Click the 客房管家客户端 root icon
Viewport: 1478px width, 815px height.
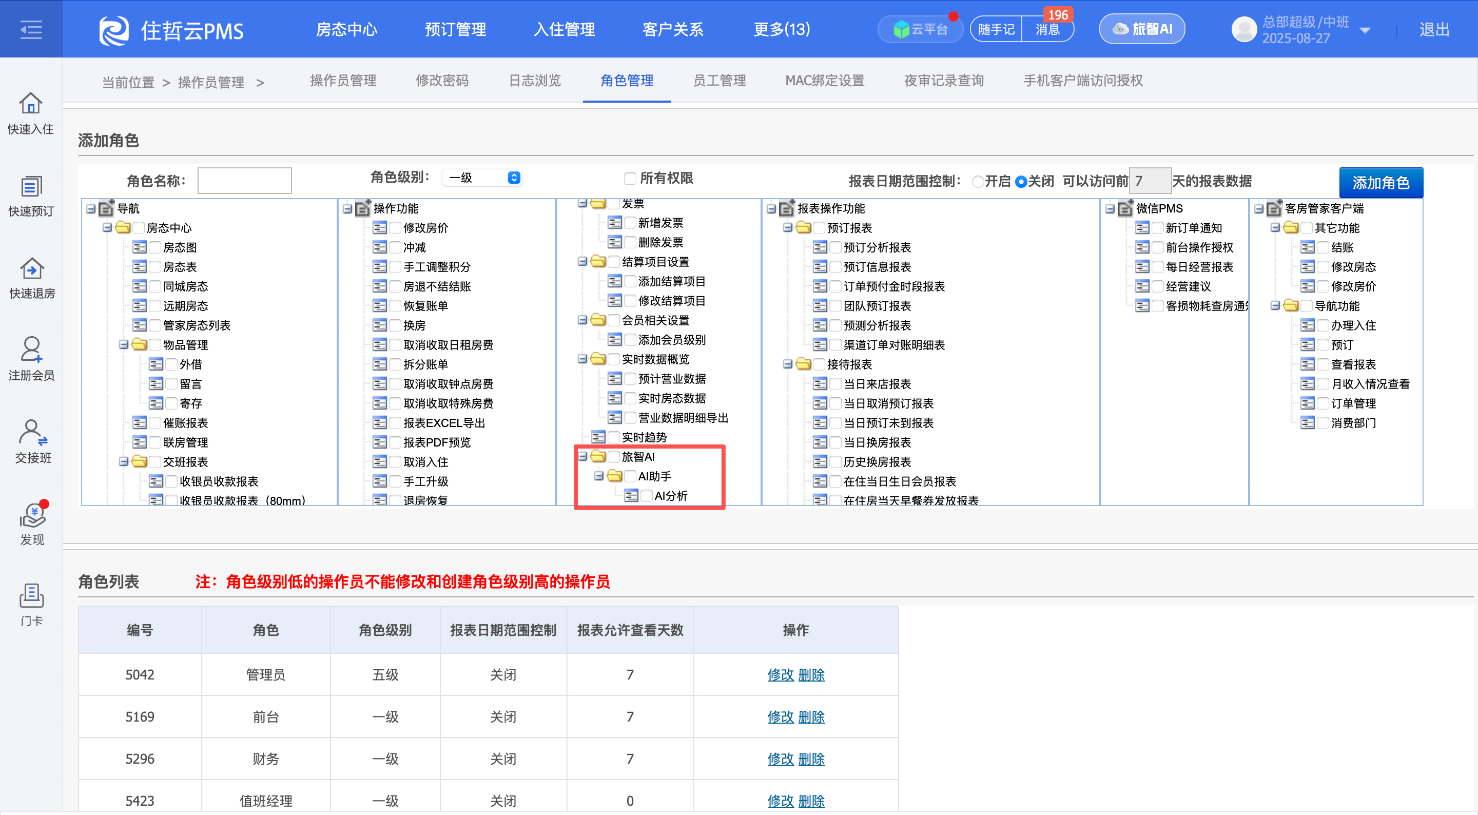(x=1274, y=208)
